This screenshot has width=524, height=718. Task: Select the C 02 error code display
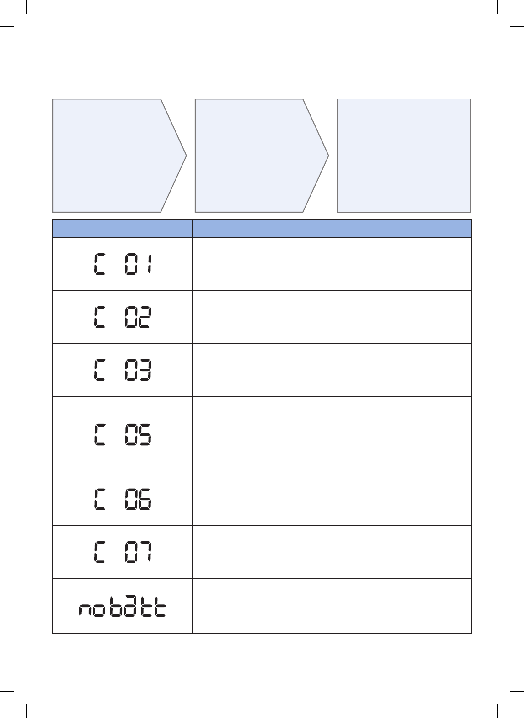(123, 317)
